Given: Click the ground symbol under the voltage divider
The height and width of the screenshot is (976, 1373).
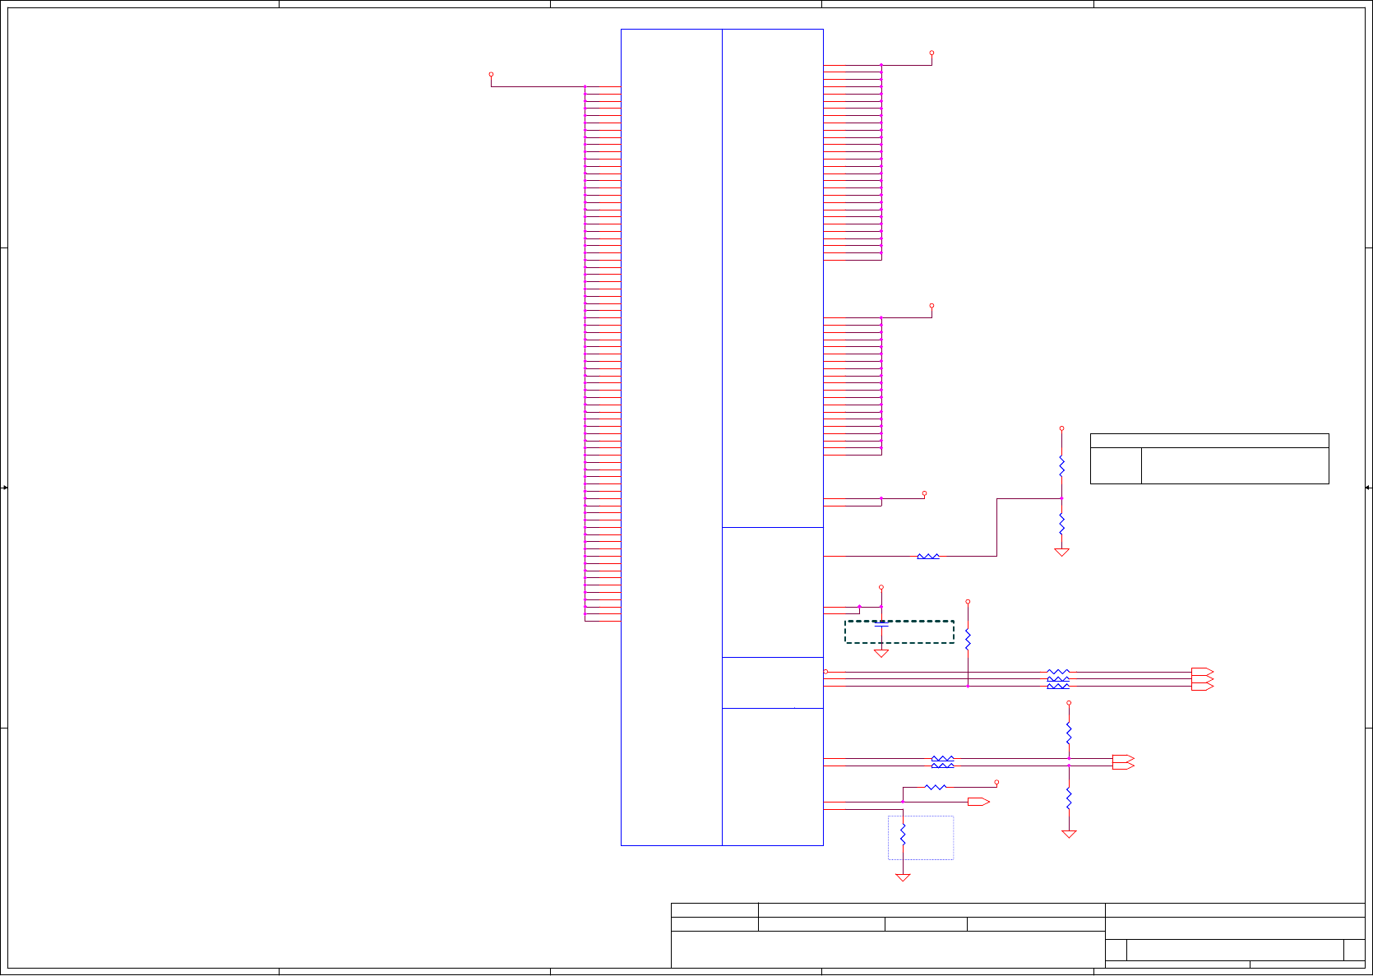Looking at the screenshot, I should coord(1061,553).
